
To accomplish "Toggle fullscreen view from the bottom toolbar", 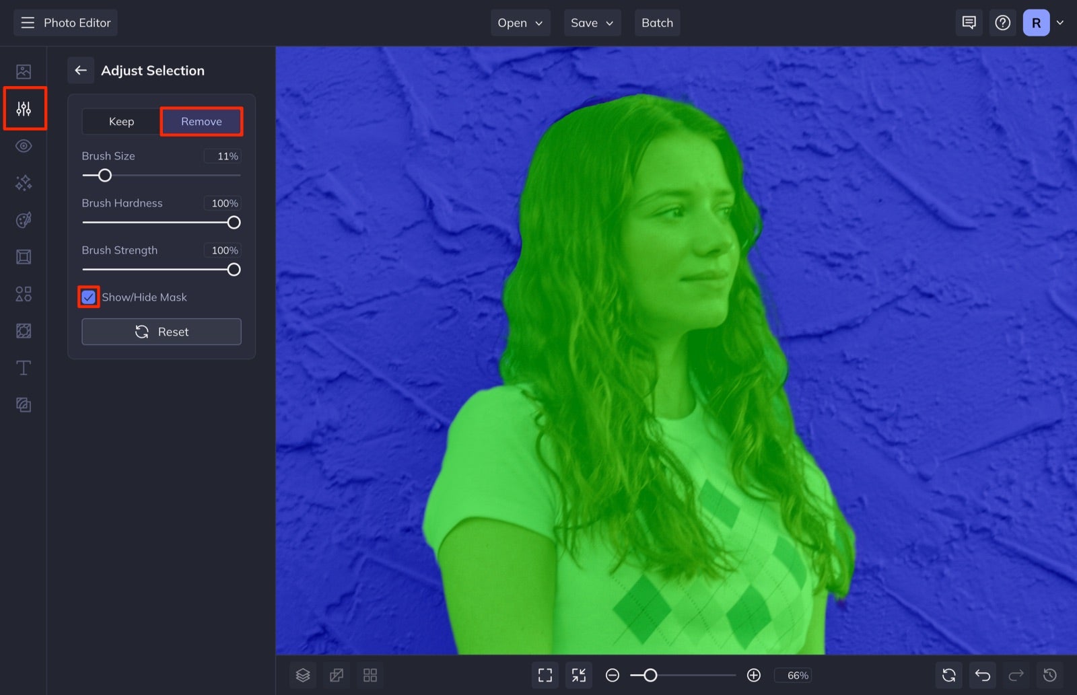I will pos(545,675).
